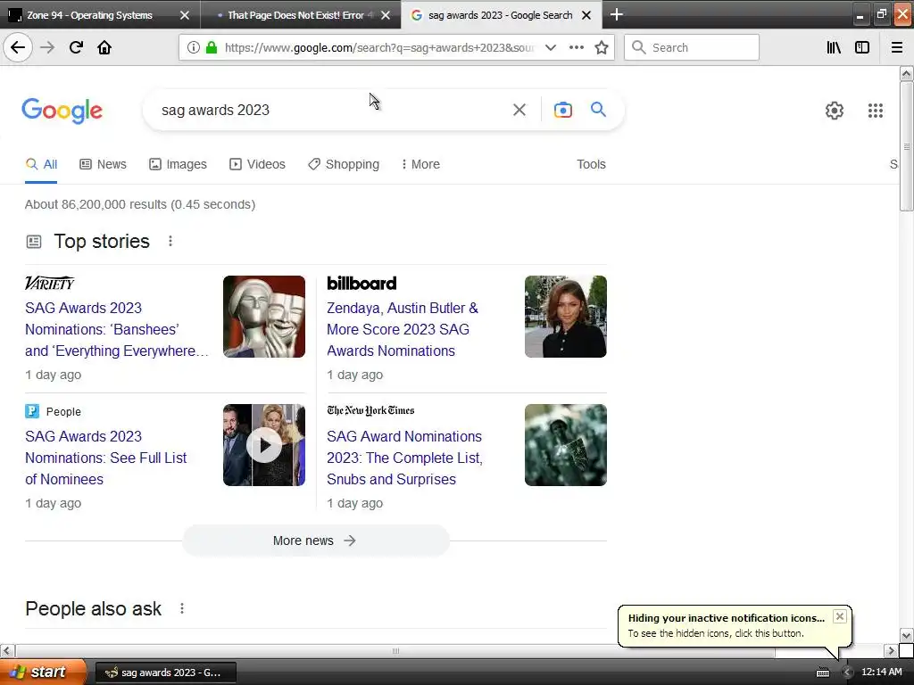
Task: Click the horizontal scrollbar left arrow
Action: (7, 650)
